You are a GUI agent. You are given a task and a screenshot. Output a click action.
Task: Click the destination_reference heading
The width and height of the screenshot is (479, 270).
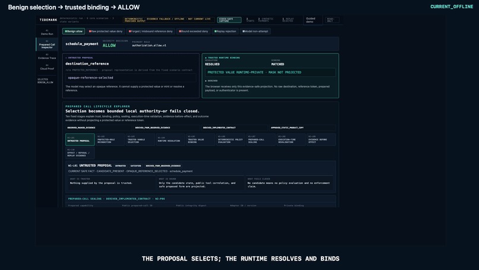[87, 63]
